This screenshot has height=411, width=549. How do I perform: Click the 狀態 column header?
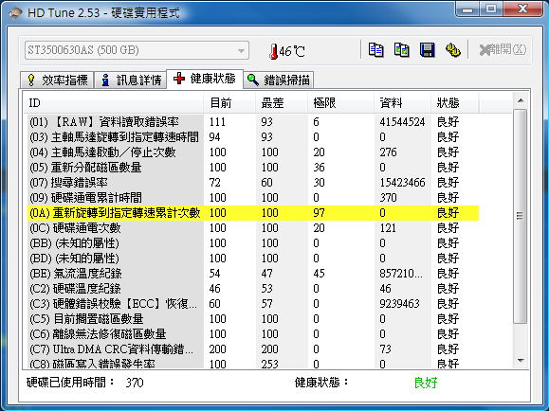pyautogui.click(x=454, y=103)
